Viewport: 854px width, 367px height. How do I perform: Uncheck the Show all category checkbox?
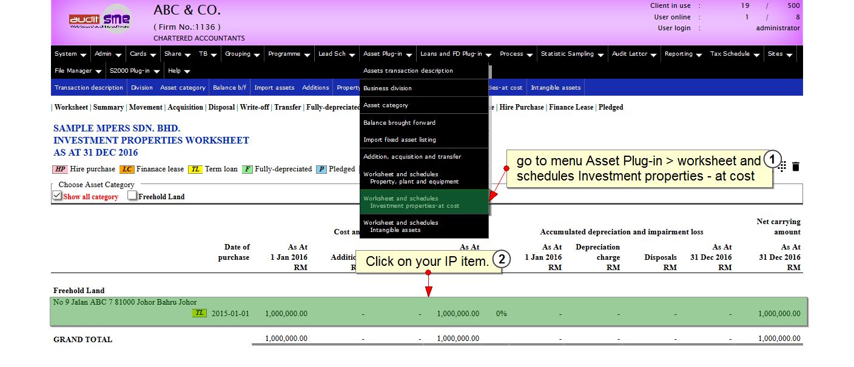pos(57,196)
